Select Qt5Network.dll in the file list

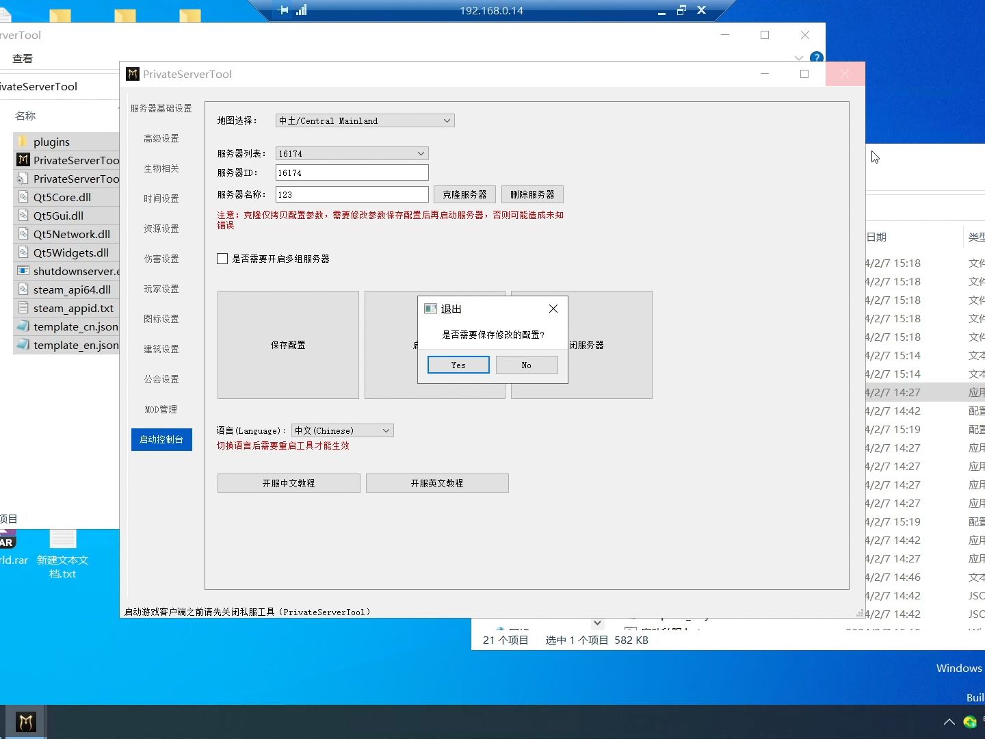coord(72,234)
